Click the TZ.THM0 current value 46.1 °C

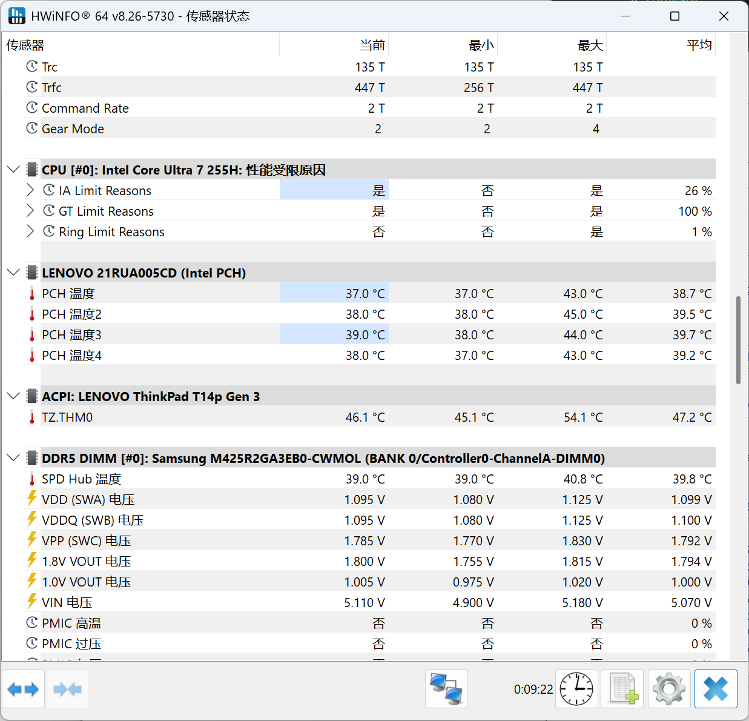pyautogui.click(x=365, y=417)
